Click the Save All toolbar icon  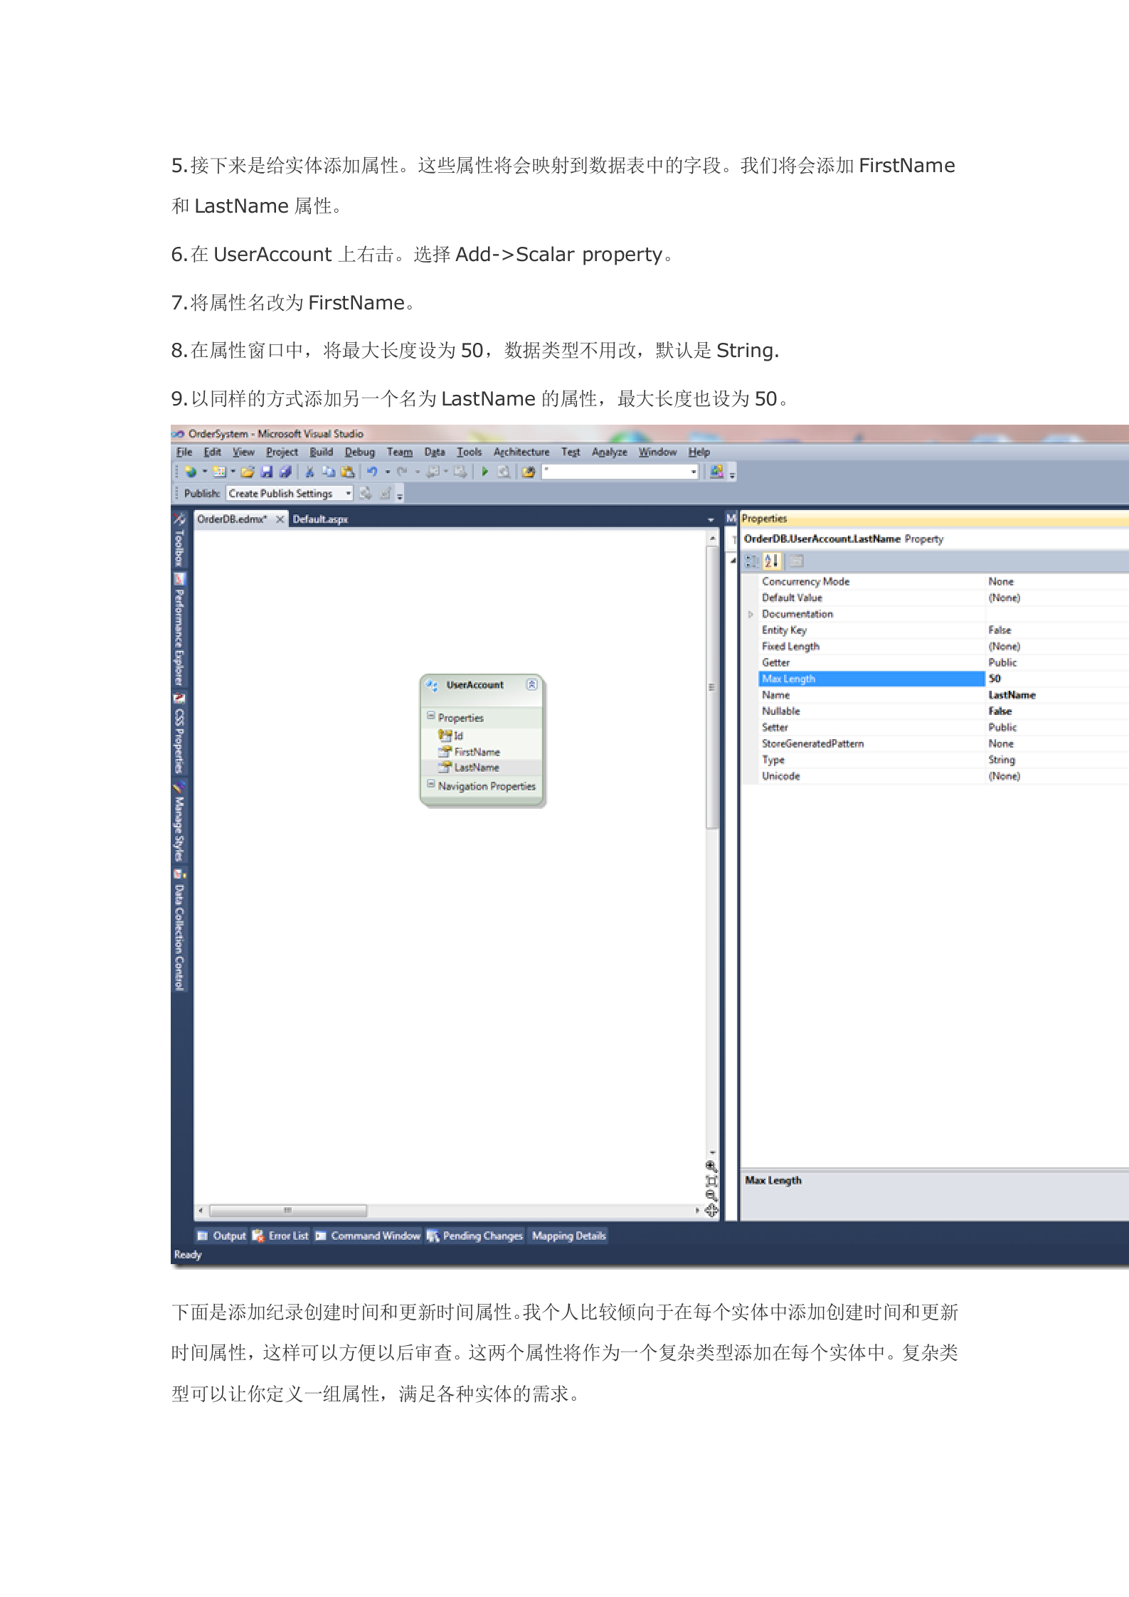(x=285, y=472)
